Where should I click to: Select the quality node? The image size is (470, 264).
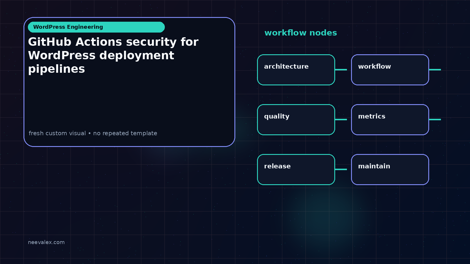coord(296,120)
